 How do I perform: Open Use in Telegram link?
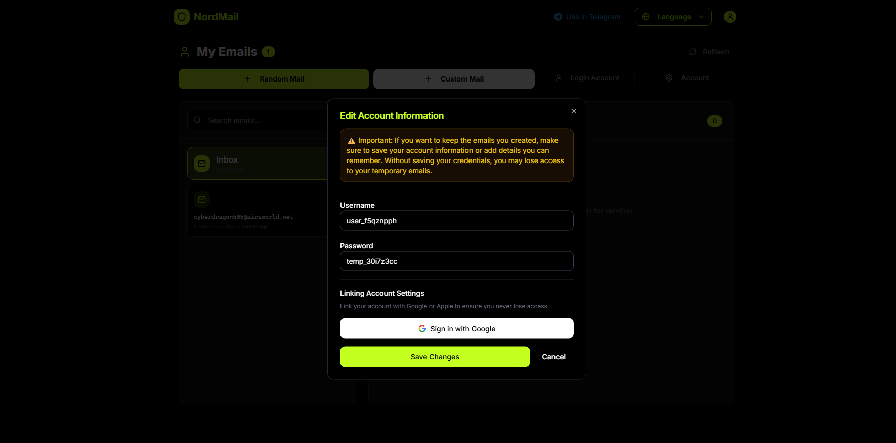point(587,17)
